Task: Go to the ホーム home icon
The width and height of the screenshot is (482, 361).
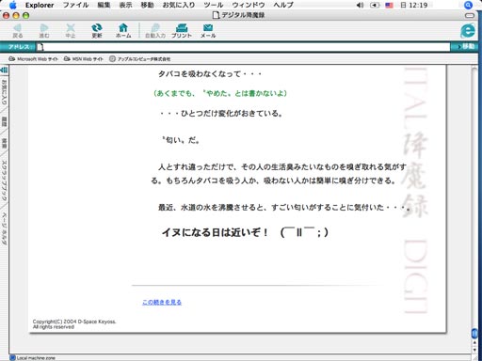Action: [123, 28]
